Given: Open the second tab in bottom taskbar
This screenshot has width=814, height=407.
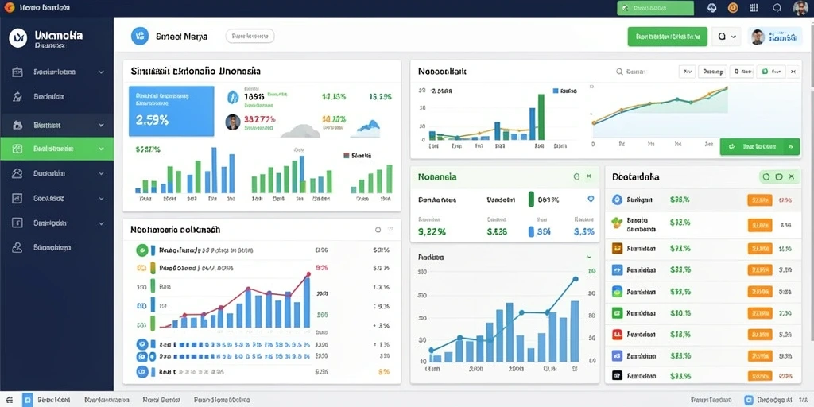Looking at the screenshot, I should (x=107, y=401).
